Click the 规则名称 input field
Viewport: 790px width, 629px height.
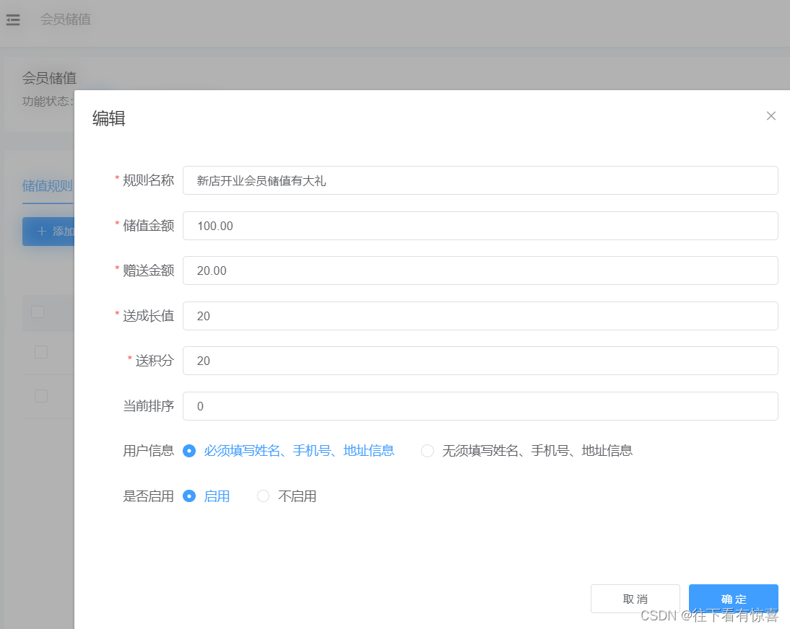point(480,180)
